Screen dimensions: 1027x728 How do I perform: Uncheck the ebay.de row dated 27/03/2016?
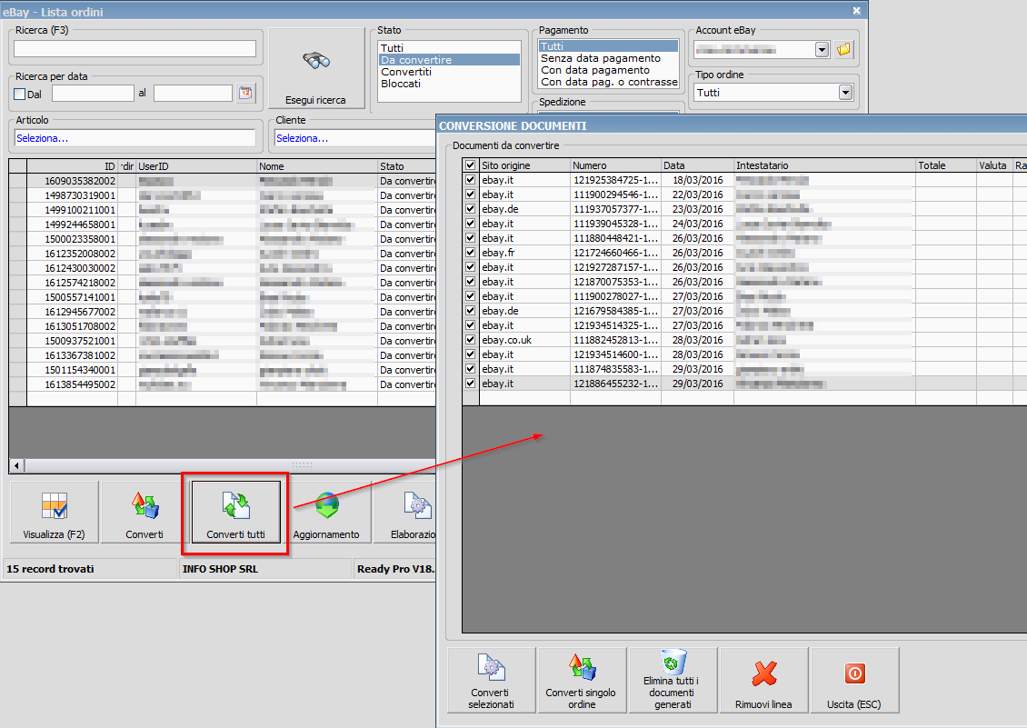click(470, 311)
